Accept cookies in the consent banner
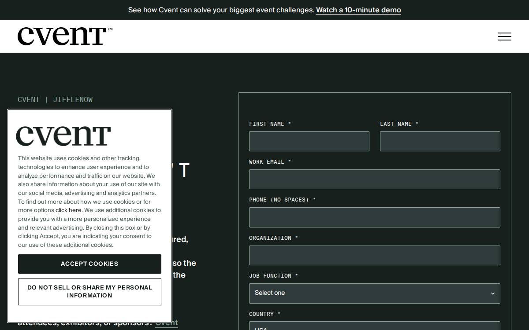The width and height of the screenshot is (529, 330). pos(89,264)
